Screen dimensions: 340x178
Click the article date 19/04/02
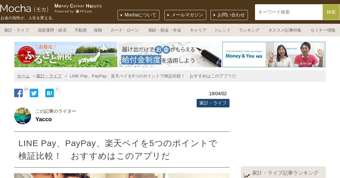(218, 94)
